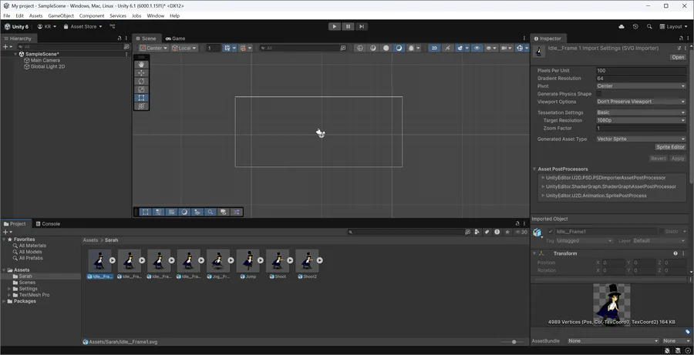Open the Component menu

click(92, 15)
